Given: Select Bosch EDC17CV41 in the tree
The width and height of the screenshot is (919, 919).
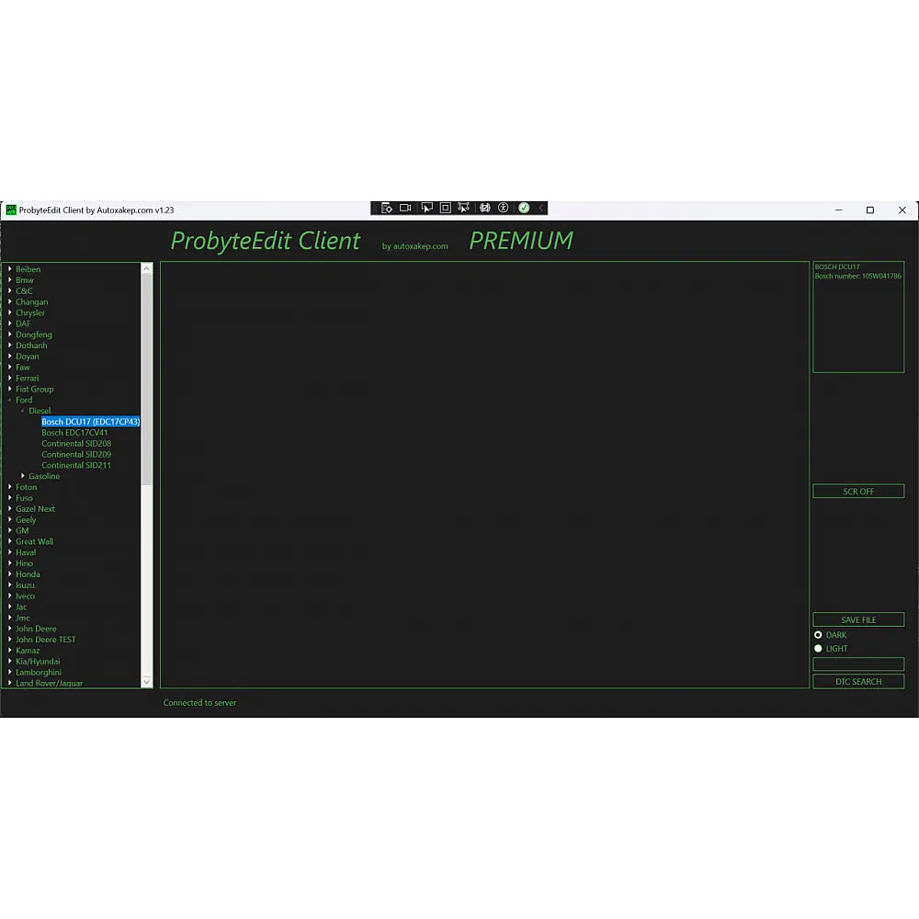Looking at the screenshot, I should (x=74, y=433).
